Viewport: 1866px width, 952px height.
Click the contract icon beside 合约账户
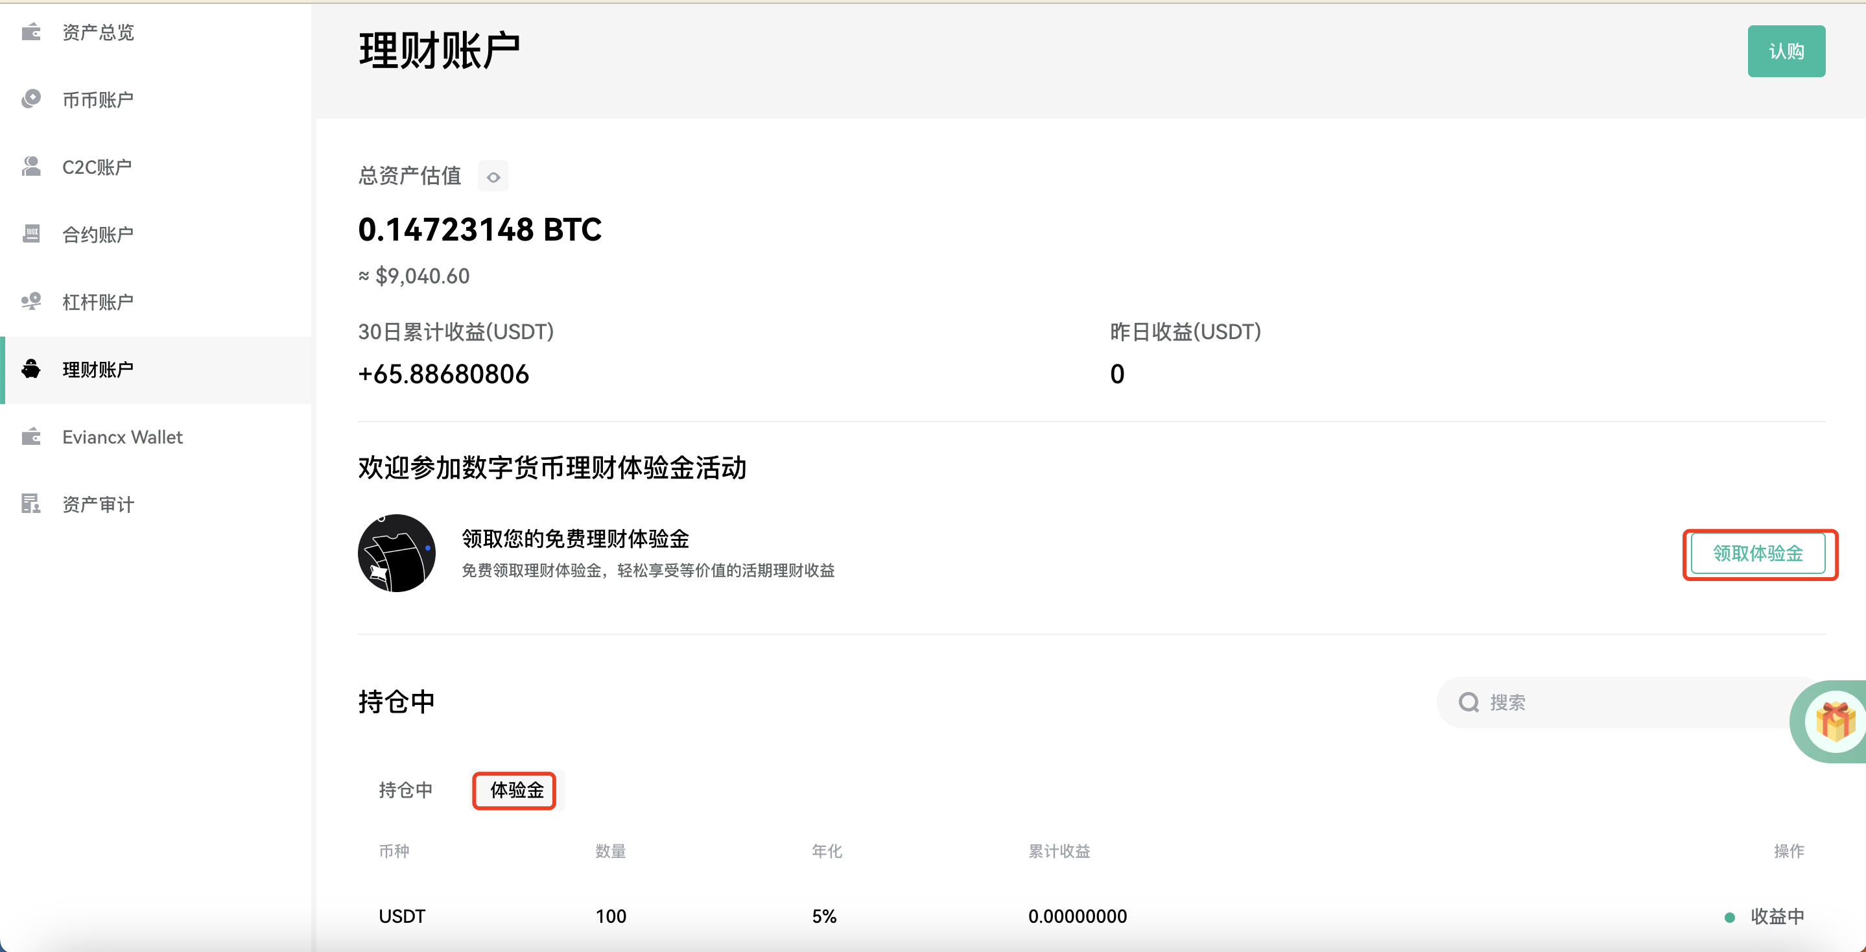[31, 233]
